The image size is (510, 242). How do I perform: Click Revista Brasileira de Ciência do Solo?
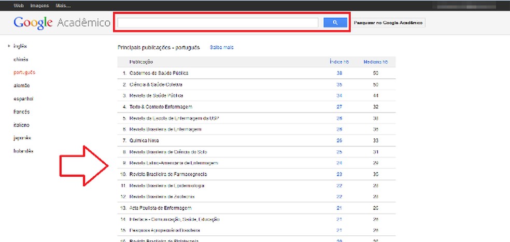168,152
